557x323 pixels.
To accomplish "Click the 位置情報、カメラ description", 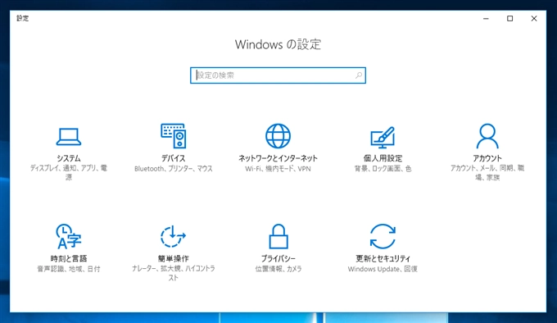I will pyautogui.click(x=278, y=269).
